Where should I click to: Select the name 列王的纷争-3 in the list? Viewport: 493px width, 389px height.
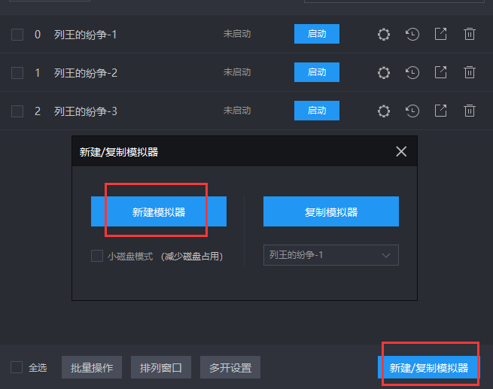[x=86, y=111]
